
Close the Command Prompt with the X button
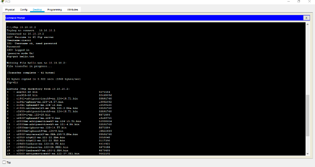pos(306,18)
